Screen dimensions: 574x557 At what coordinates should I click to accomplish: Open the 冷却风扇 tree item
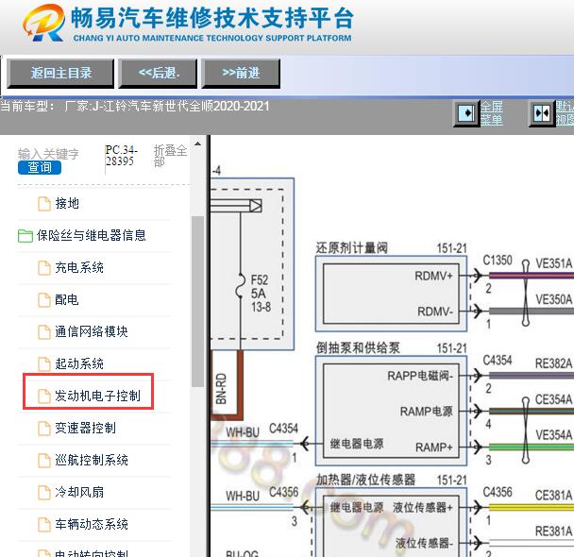[x=79, y=492]
